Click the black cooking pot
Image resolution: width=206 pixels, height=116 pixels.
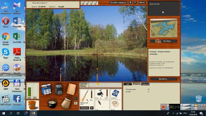click(x=52, y=102)
